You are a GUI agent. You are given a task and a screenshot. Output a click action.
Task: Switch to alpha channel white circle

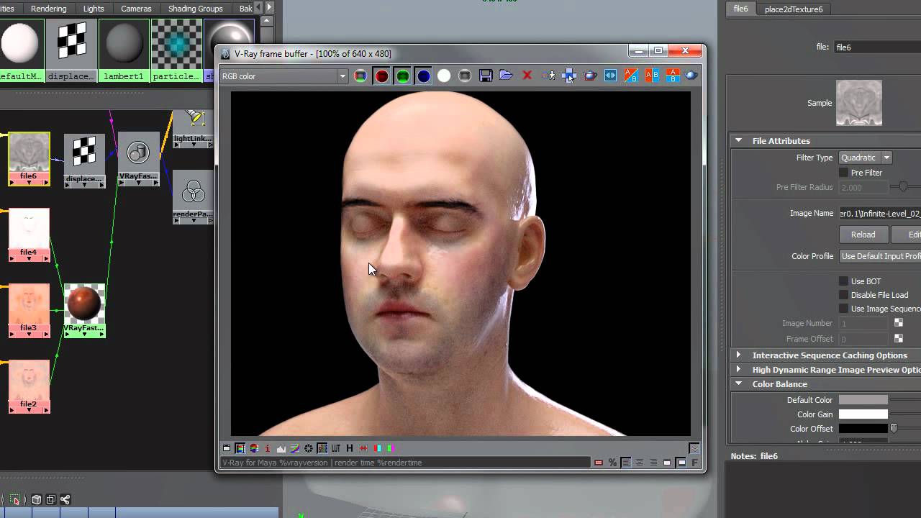click(x=444, y=76)
